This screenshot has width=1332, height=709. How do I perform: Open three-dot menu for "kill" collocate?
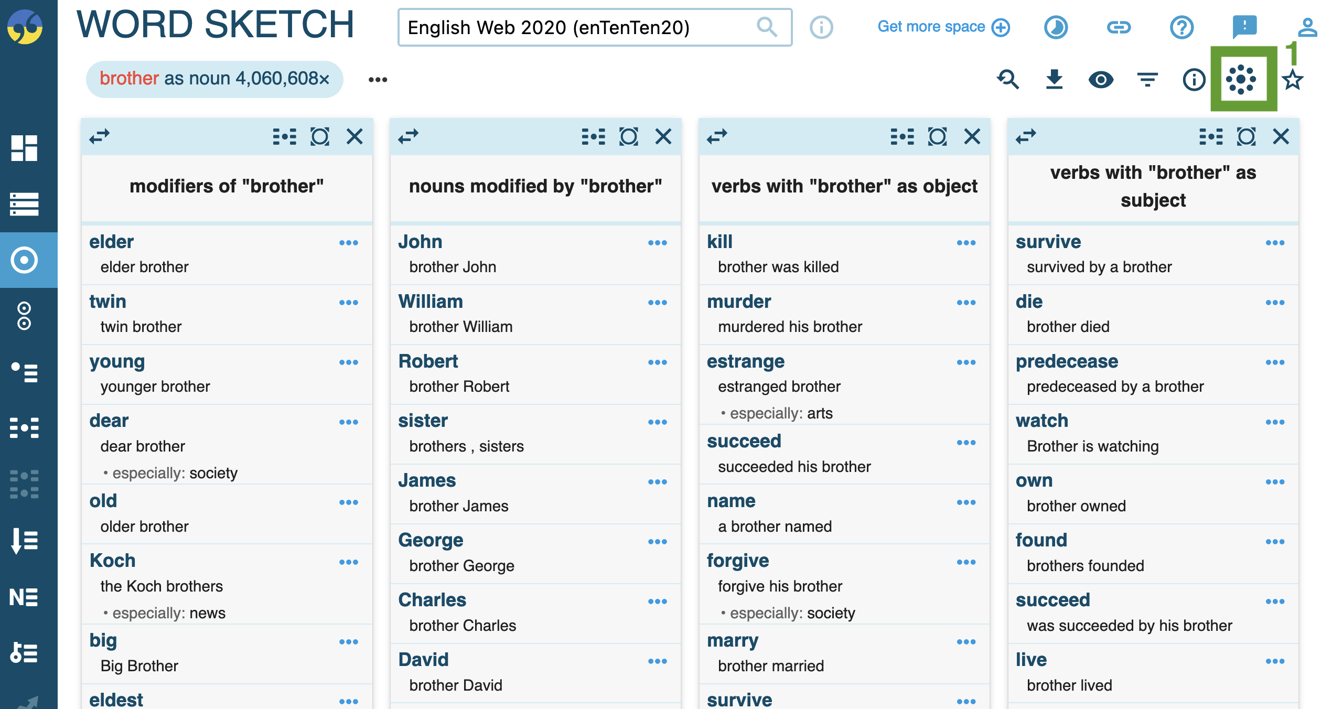click(x=966, y=243)
